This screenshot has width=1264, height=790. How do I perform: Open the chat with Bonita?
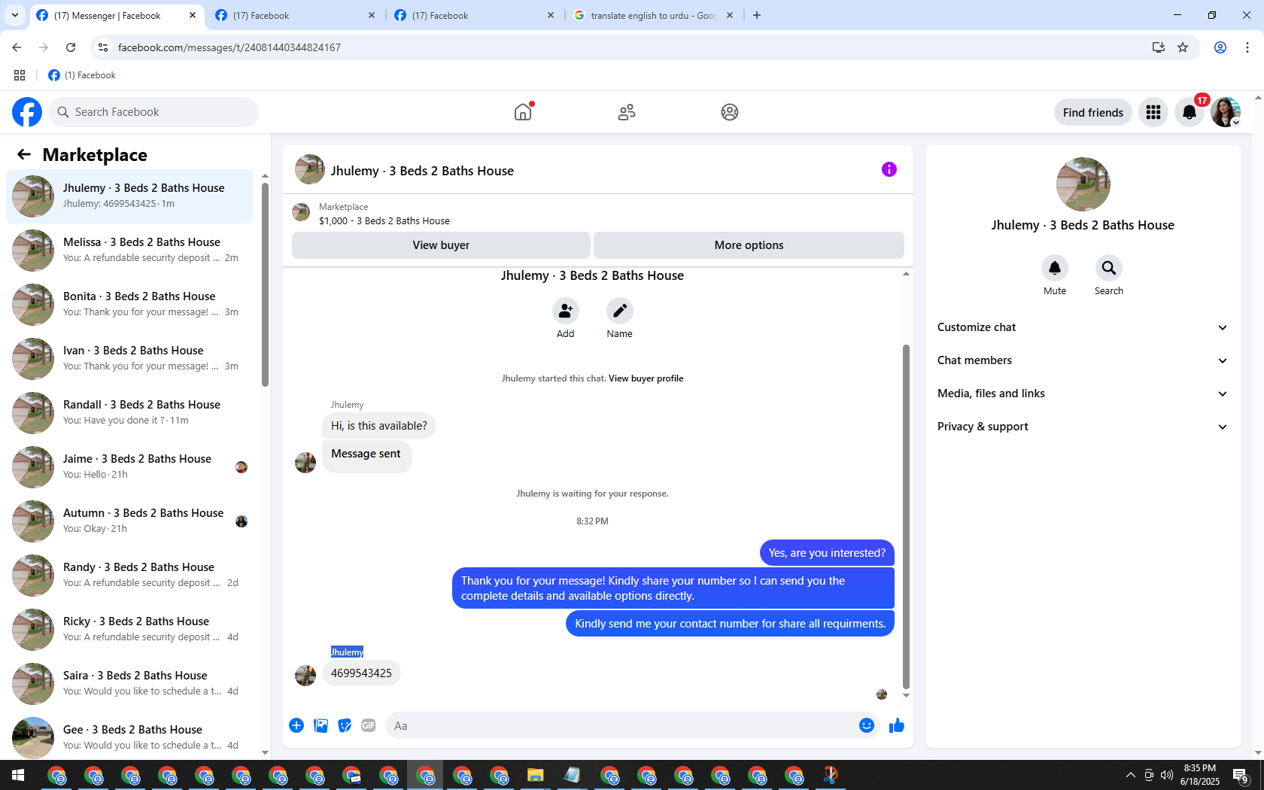tap(130, 304)
